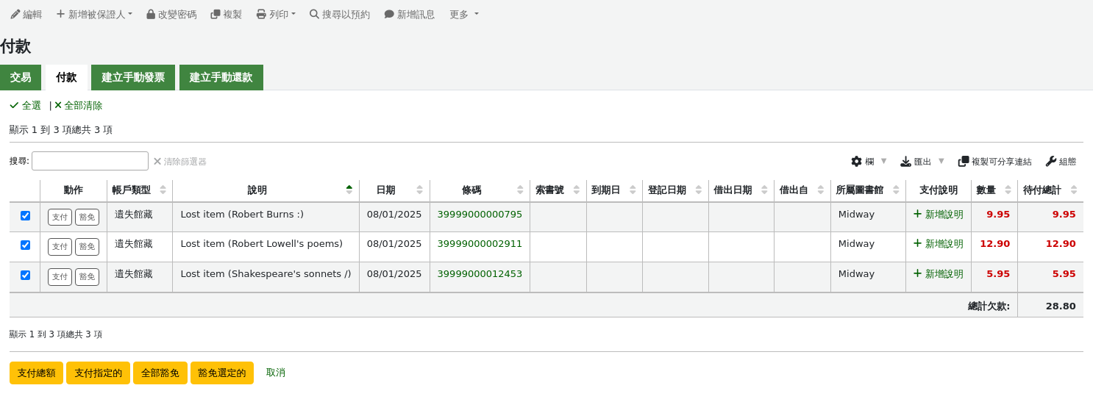
Task: Click the wrench Configure icon
Action: click(x=1050, y=161)
